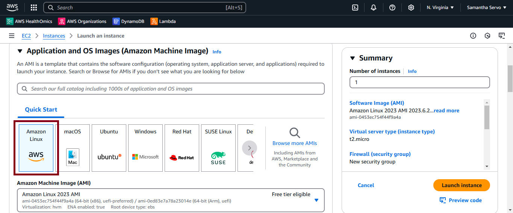Click the screen icon at far right of breadcrumb bar

tap(502, 36)
